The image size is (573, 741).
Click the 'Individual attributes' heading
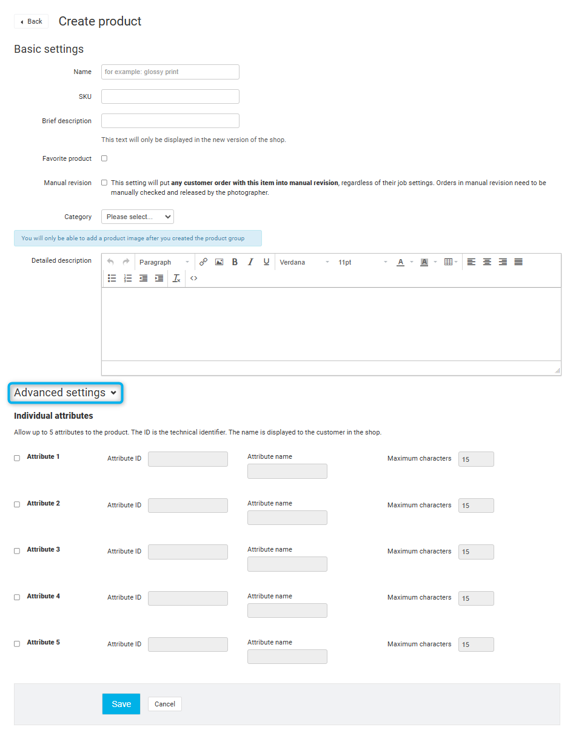(x=53, y=416)
